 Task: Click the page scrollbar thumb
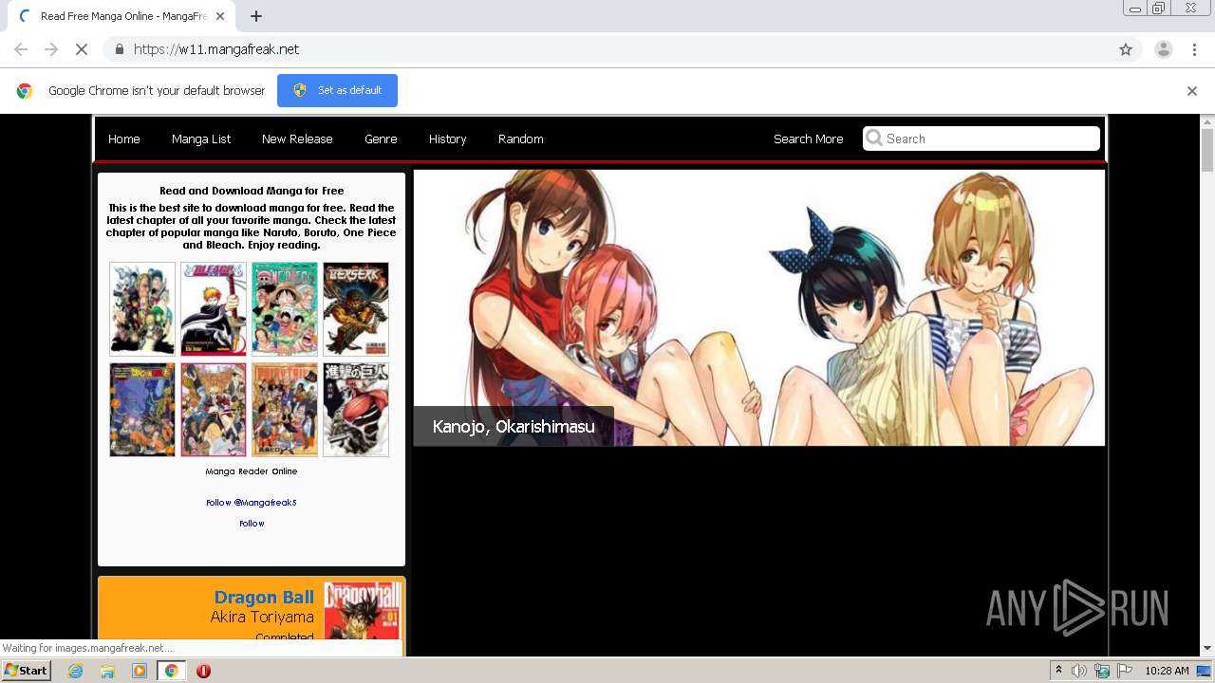(x=1207, y=150)
